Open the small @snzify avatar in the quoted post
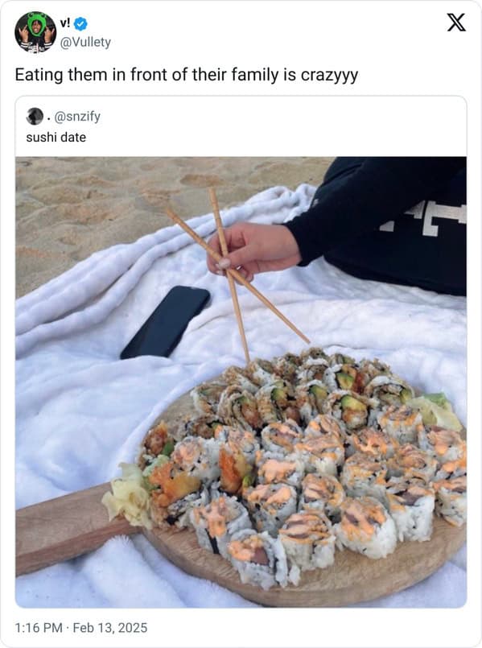Screen dimensions: 482x648 coord(35,116)
